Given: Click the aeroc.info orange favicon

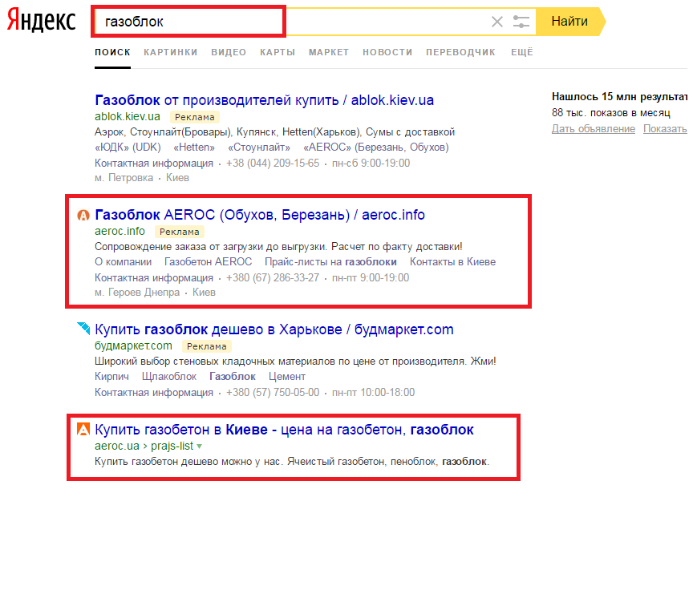Looking at the screenshot, I should pos(83,215).
